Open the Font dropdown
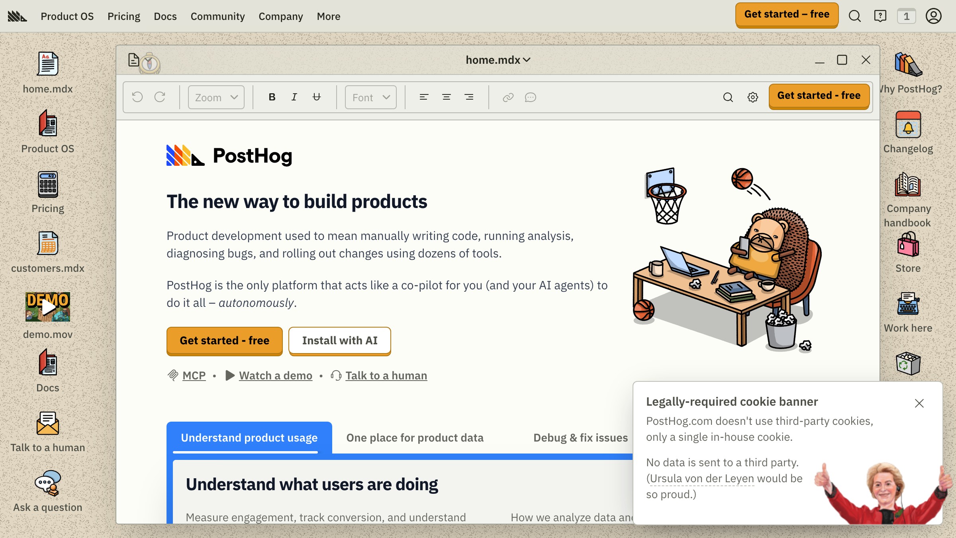This screenshot has width=956, height=538. coord(371,97)
